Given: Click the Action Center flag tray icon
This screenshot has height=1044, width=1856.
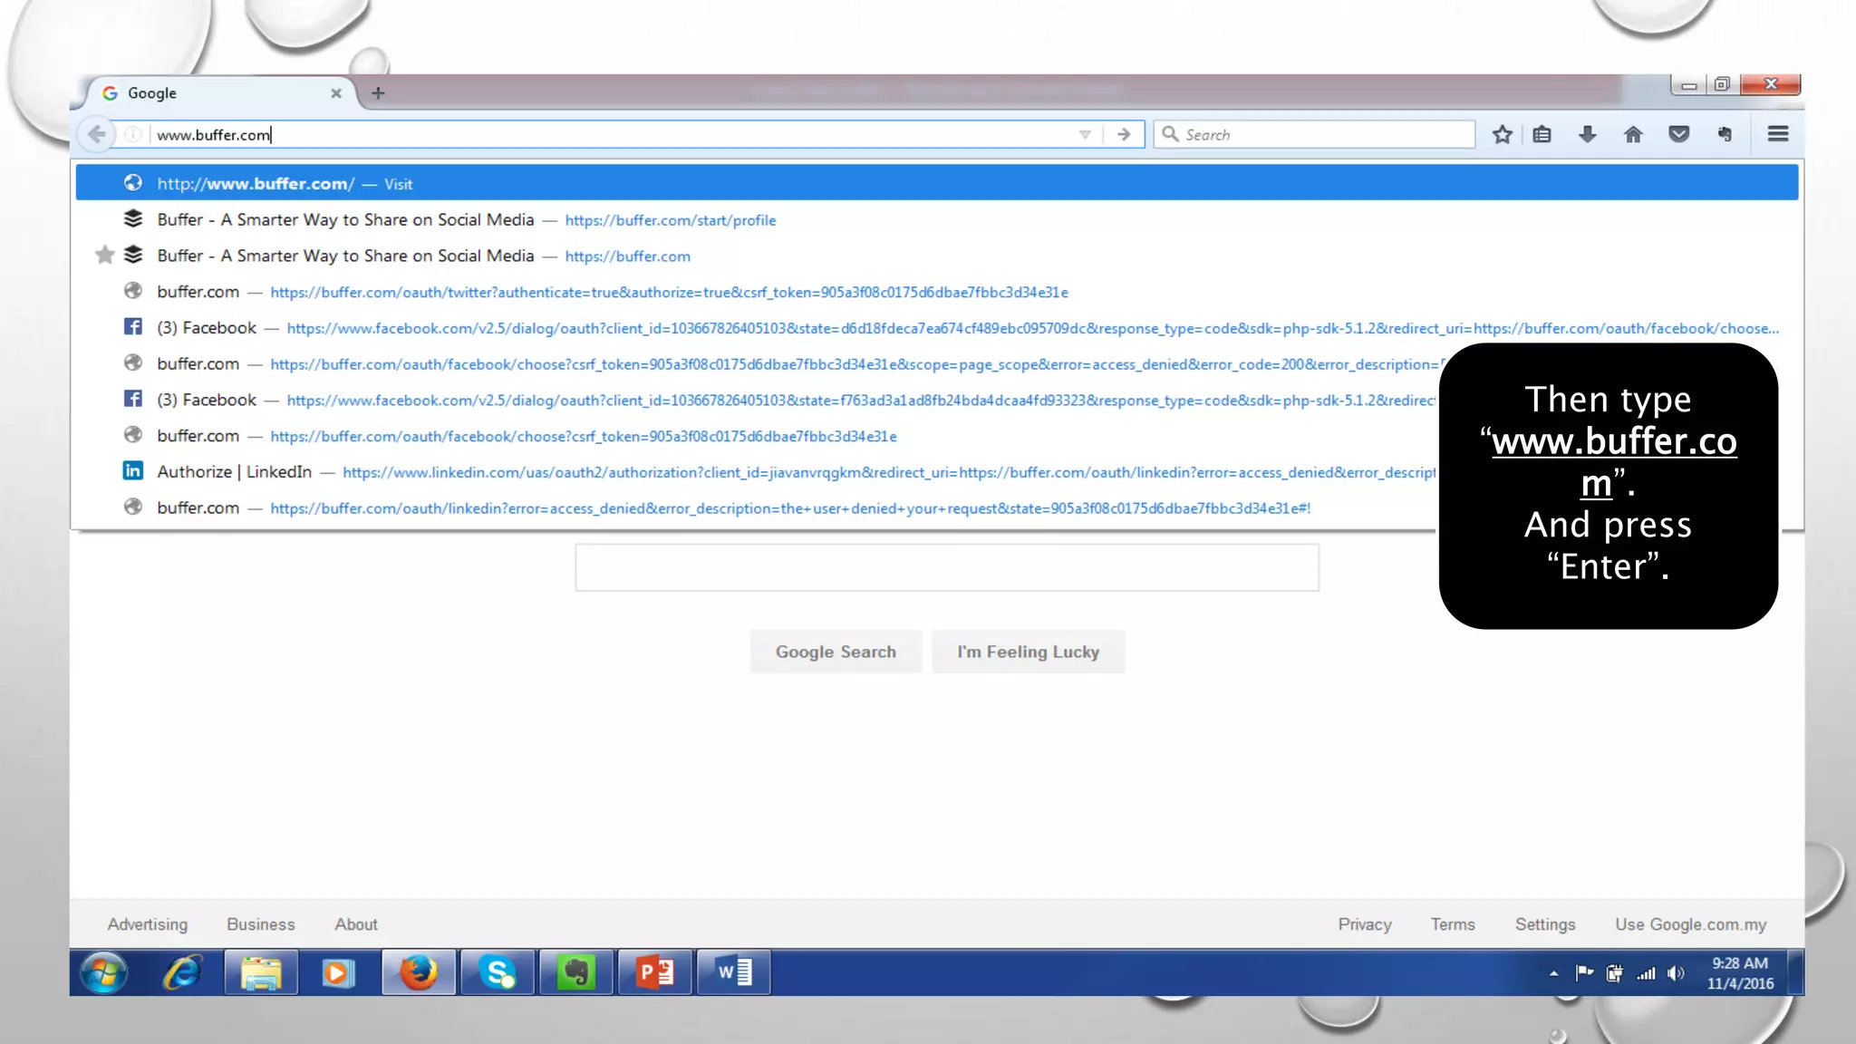Looking at the screenshot, I should pos(1584,973).
